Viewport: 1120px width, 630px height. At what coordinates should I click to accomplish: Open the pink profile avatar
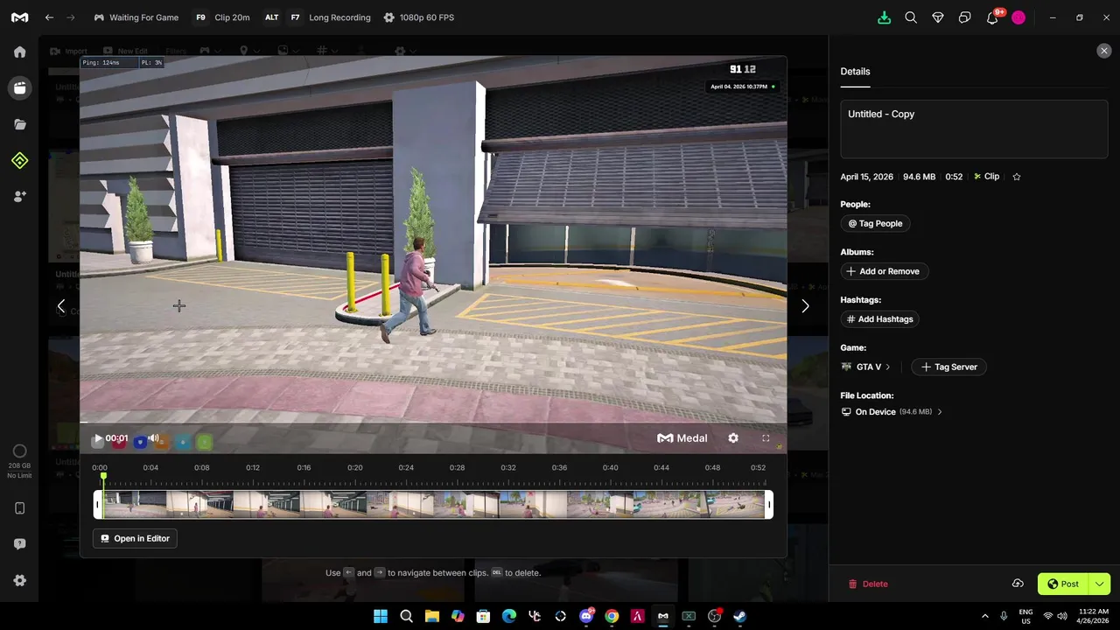pyautogui.click(x=1018, y=17)
